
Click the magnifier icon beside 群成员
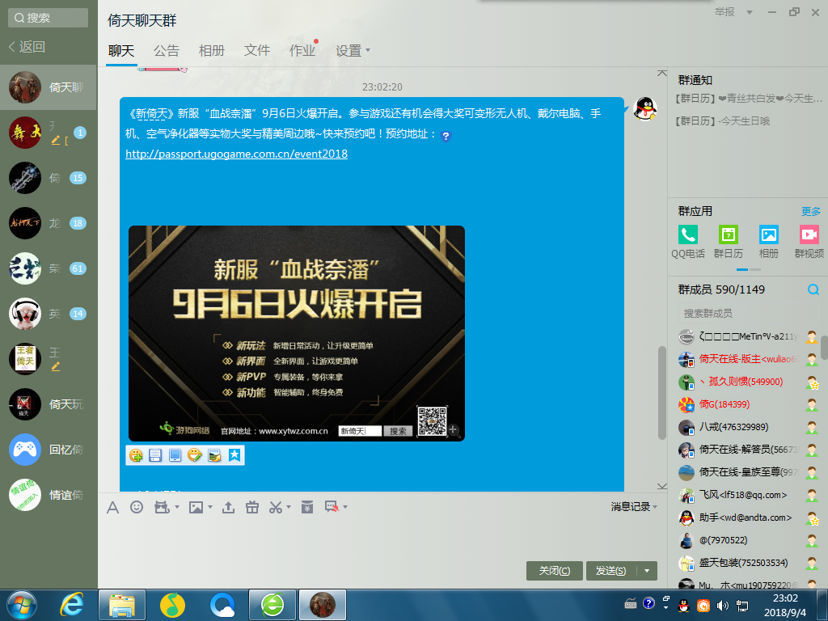pyautogui.click(x=813, y=289)
